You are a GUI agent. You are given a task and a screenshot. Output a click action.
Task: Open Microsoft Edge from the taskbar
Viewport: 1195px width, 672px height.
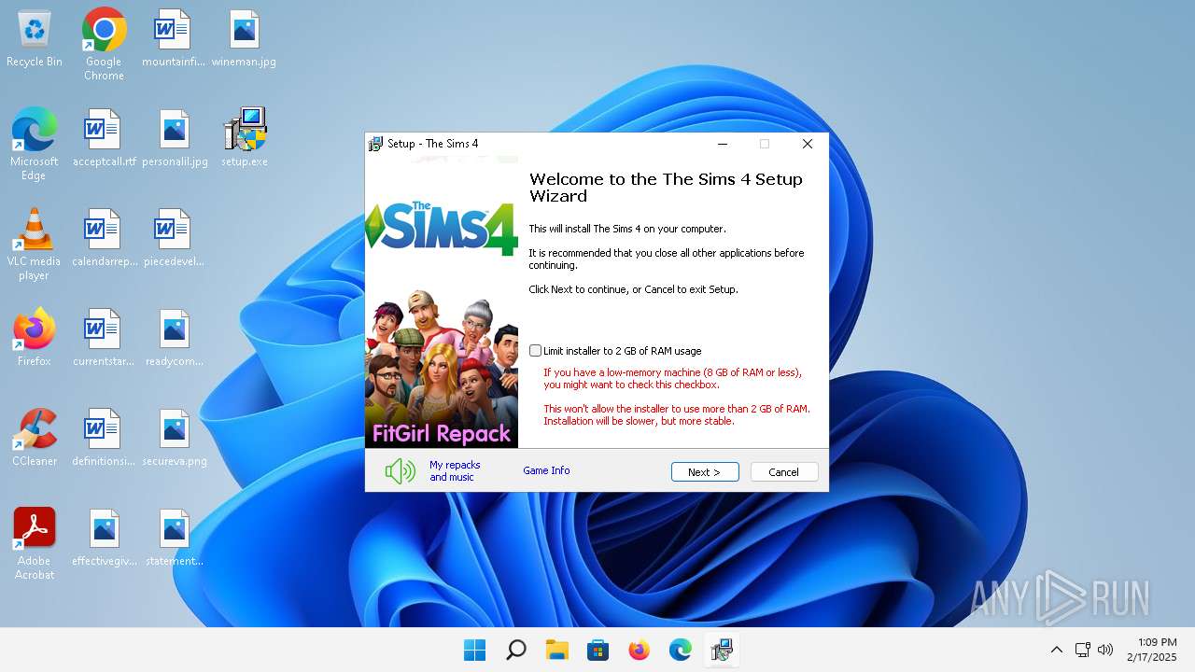click(x=680, y=650)
